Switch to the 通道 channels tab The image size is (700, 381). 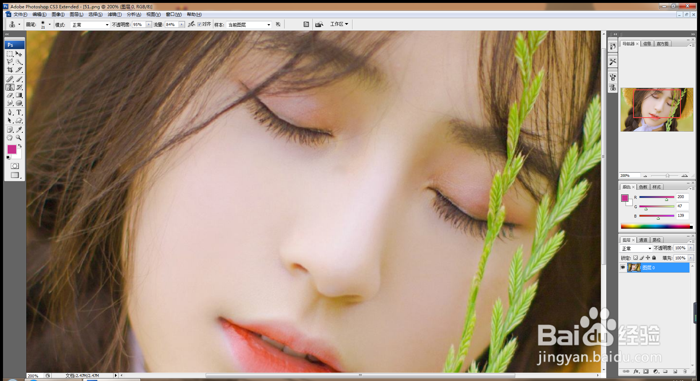pyautogui.click(x=643, y=240)
